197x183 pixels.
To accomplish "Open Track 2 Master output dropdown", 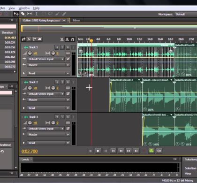I will pyautogui.click(x=48, y=99).
